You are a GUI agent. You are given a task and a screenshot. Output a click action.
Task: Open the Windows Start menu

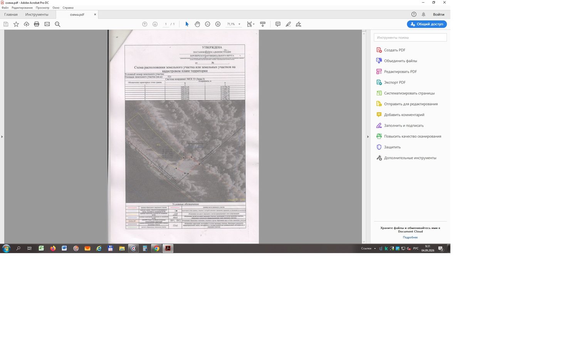click(6, 249)
